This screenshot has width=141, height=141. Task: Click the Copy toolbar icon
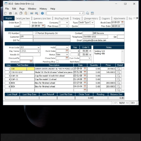click(x=21, y=13)
